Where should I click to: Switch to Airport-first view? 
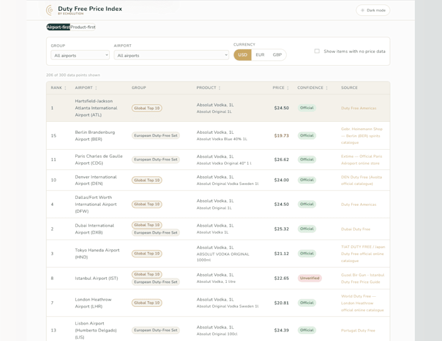58,27
